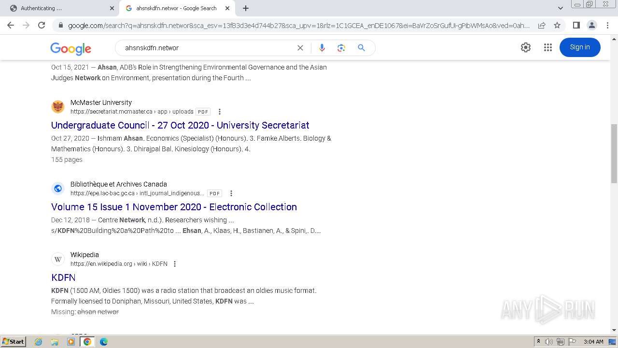
Task: Open volume control in system tray
Action: [549, 342]
